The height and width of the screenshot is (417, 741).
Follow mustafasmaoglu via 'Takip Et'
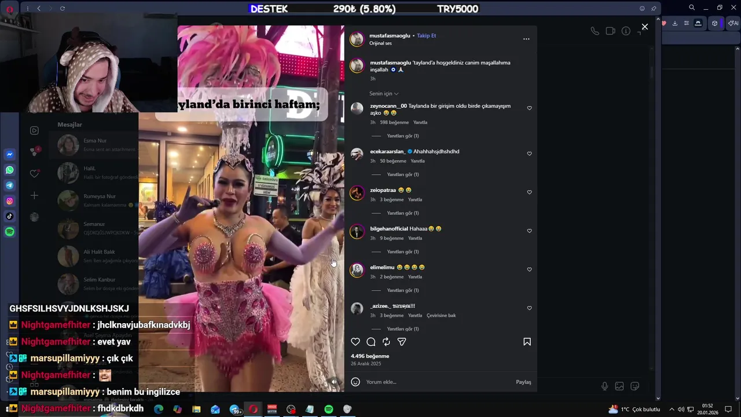(x=427, y=35)
